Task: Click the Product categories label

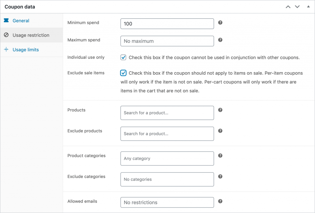Action: click(86, 156)
